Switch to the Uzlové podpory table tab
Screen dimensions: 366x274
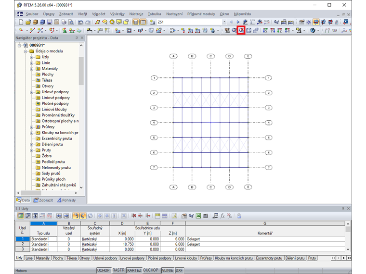(105, 258)
